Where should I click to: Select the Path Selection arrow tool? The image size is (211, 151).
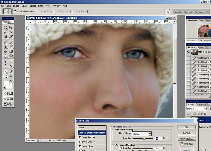tap(5, 62)
